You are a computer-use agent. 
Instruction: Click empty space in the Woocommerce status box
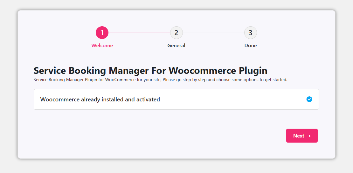click(232, 99)
